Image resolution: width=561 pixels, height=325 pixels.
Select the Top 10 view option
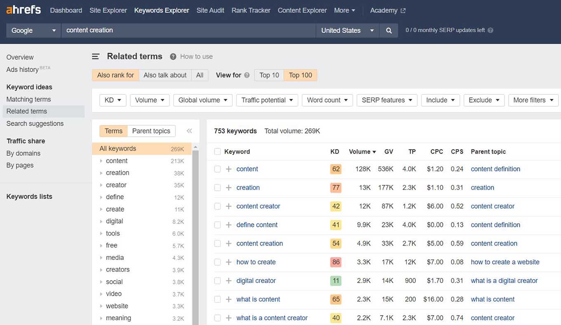tap(269, 75)
